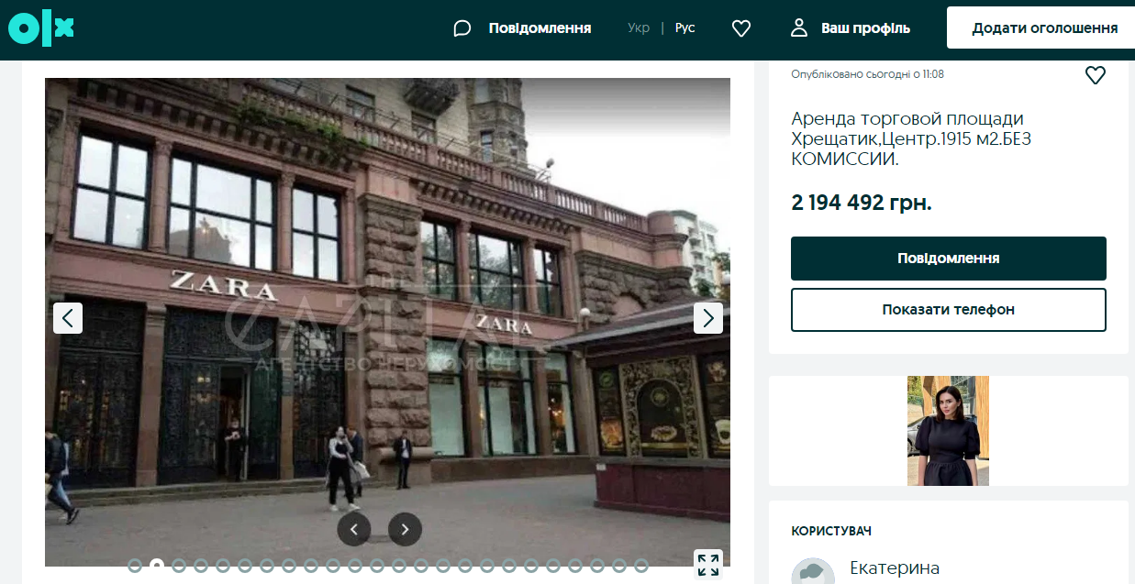
Task: Click the seller photo of woman in black
Action: pyautogui.click(x=948, y=431)
